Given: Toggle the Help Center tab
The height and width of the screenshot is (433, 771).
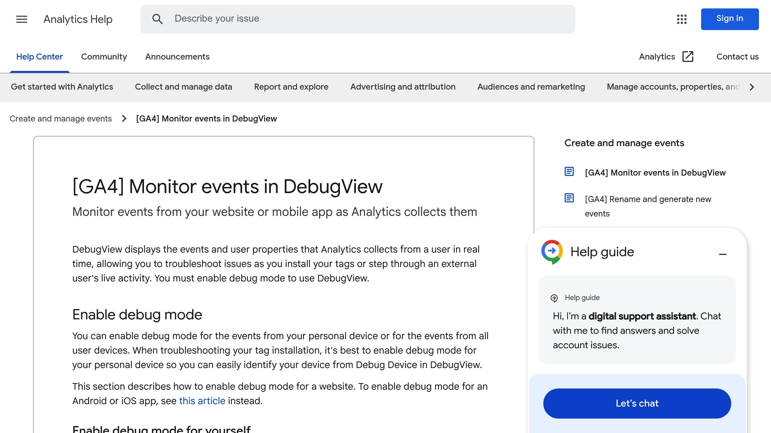Looking at the screenshot, I should pyautogui.click(x=39, y=57).
